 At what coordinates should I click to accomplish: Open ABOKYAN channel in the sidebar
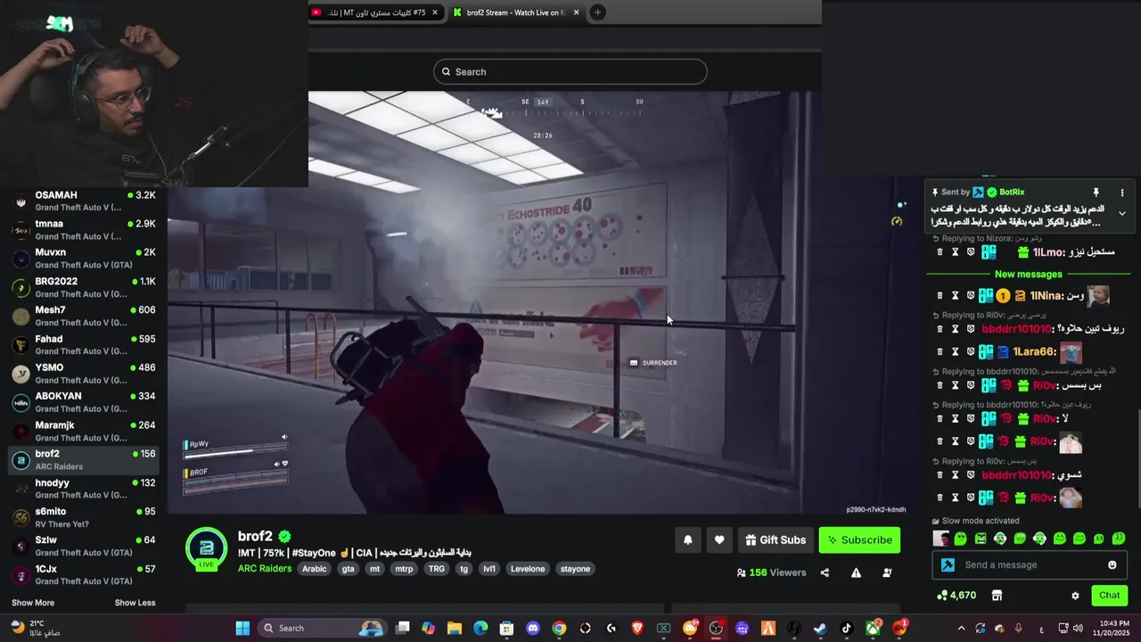(x=84, y=402)
